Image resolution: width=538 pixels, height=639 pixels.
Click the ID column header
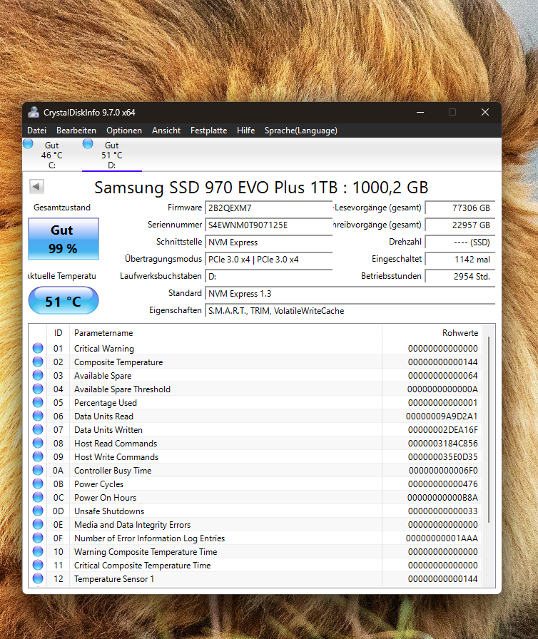click(x=59, y=333)
